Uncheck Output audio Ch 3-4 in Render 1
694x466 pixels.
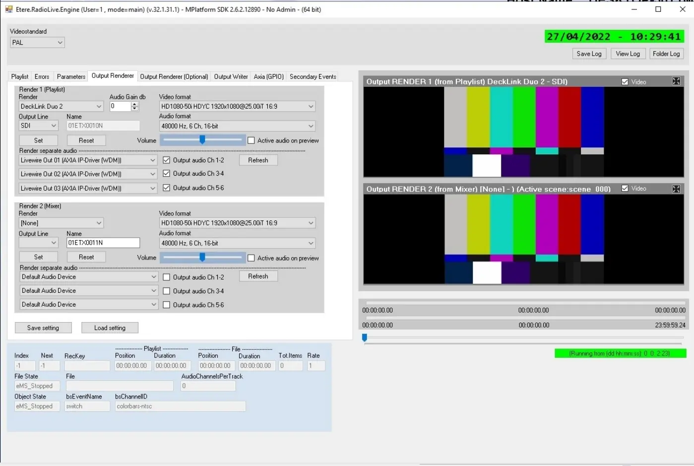167,174
